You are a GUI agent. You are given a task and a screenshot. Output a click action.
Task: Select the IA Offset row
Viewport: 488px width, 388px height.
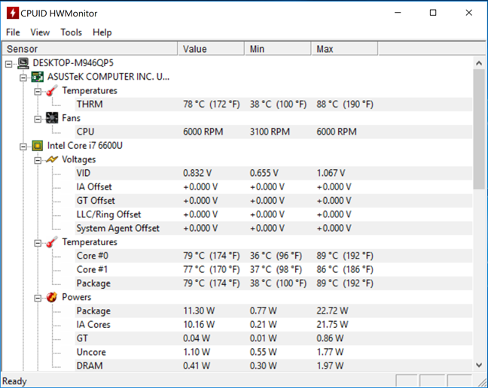(x=273, y=187)
